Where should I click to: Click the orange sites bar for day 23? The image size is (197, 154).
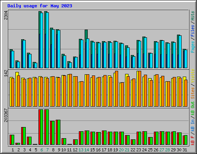[140, 89]
